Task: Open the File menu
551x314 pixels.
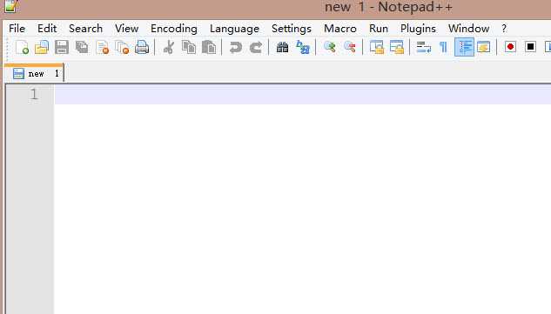Action: coord(17,29)
